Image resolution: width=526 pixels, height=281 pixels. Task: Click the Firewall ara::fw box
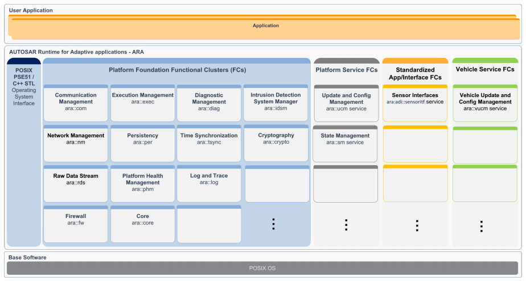pyautogui.click(x=76, y=224)
